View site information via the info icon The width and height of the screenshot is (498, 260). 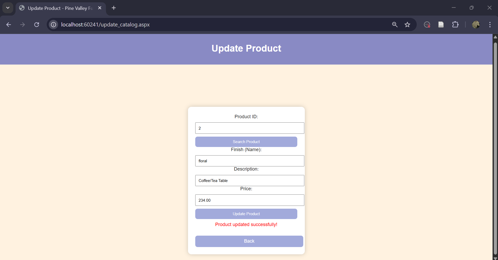(53, 25)
